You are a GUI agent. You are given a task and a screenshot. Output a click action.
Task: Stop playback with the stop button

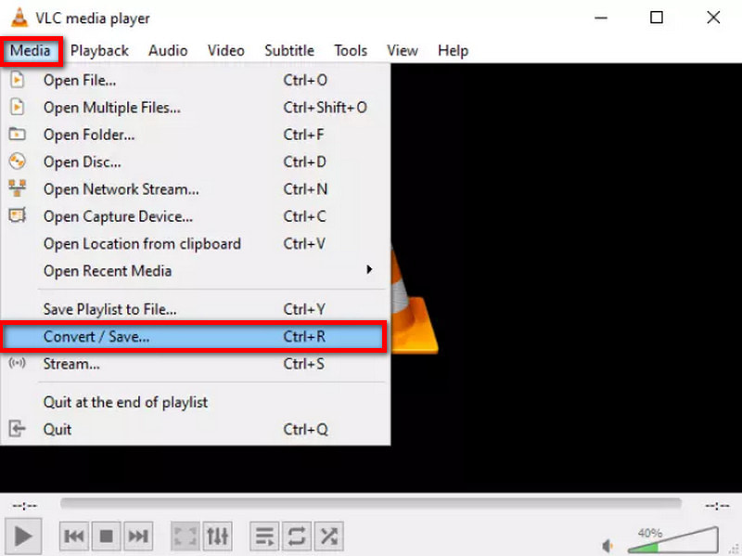pos(106,536)
